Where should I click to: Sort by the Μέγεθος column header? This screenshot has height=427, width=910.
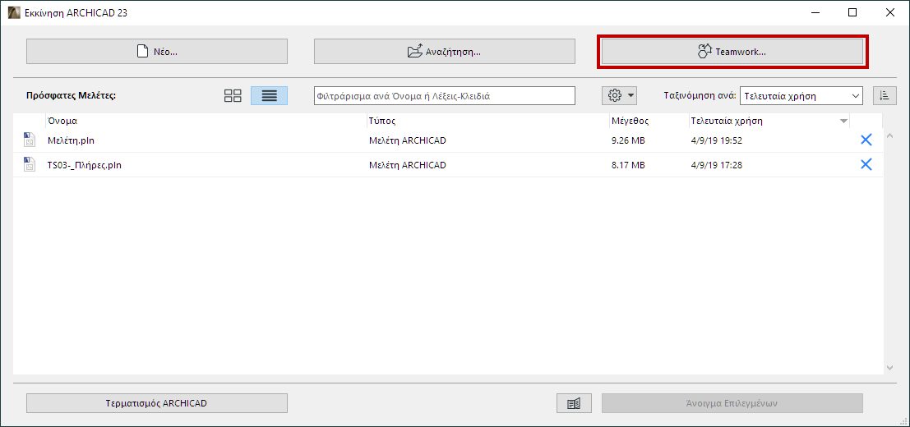[x=631, y=121]
